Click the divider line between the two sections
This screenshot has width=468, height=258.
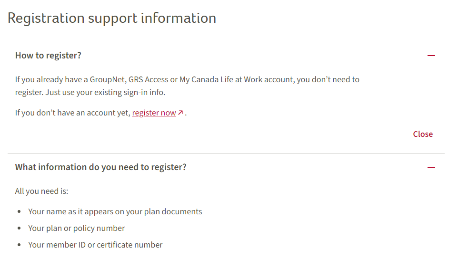click(226, 154)
